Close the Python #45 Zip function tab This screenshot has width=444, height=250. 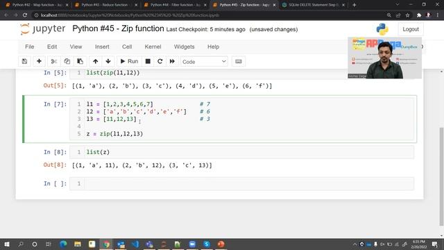coord(274,5)
